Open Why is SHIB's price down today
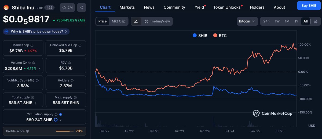 (36, 32)
